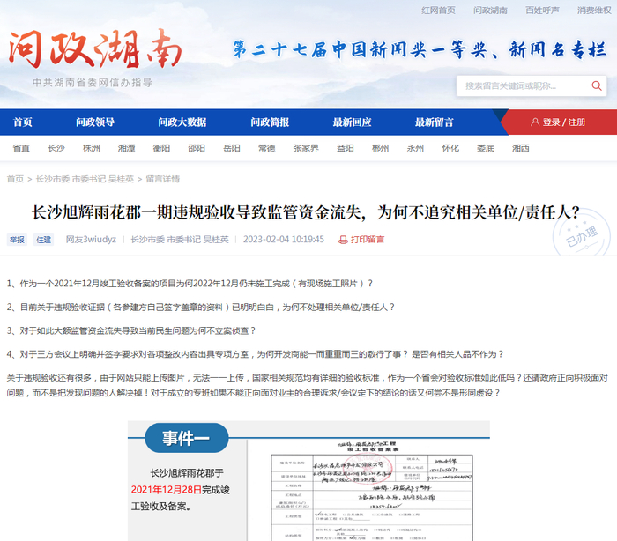
Task: Click the search magnifier icon
Action: 597,85
